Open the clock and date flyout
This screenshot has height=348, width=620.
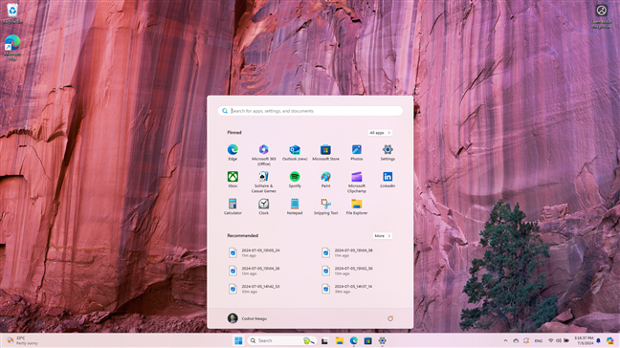point(584,340)
